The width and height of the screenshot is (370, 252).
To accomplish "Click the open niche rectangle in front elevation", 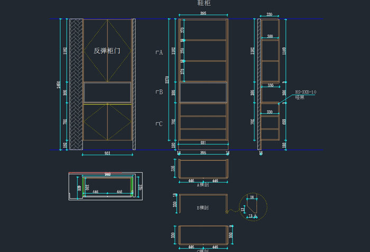I will [x=107, y=92].
